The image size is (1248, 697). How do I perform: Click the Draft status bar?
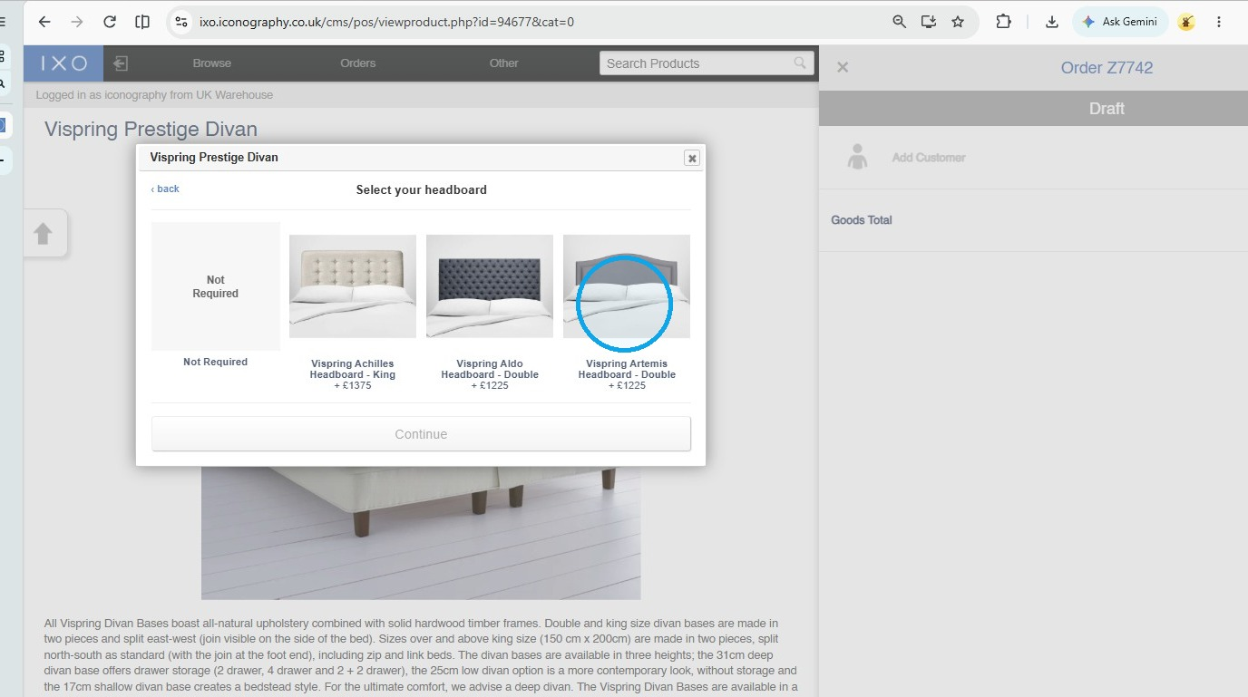(1033, 108)
